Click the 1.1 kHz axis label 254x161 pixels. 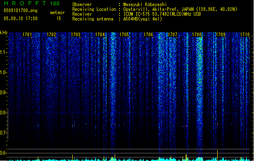click(x=3, y=52)
